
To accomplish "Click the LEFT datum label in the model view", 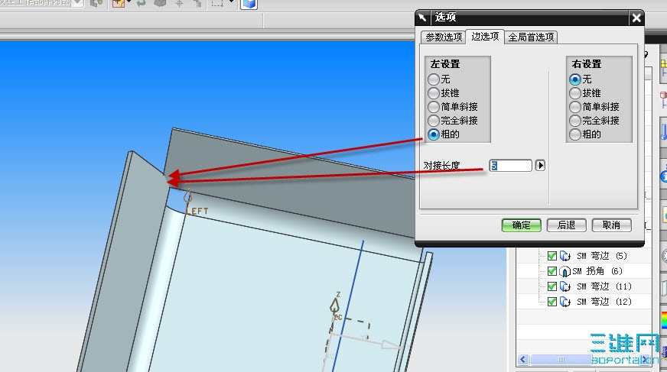I will point(199,211).
